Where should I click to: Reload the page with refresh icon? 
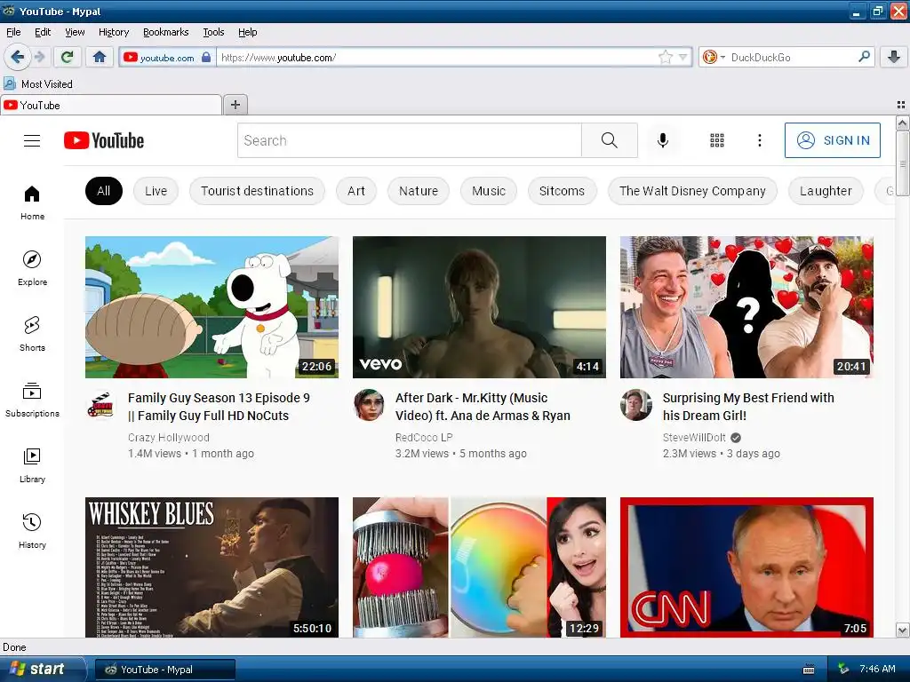67,57
